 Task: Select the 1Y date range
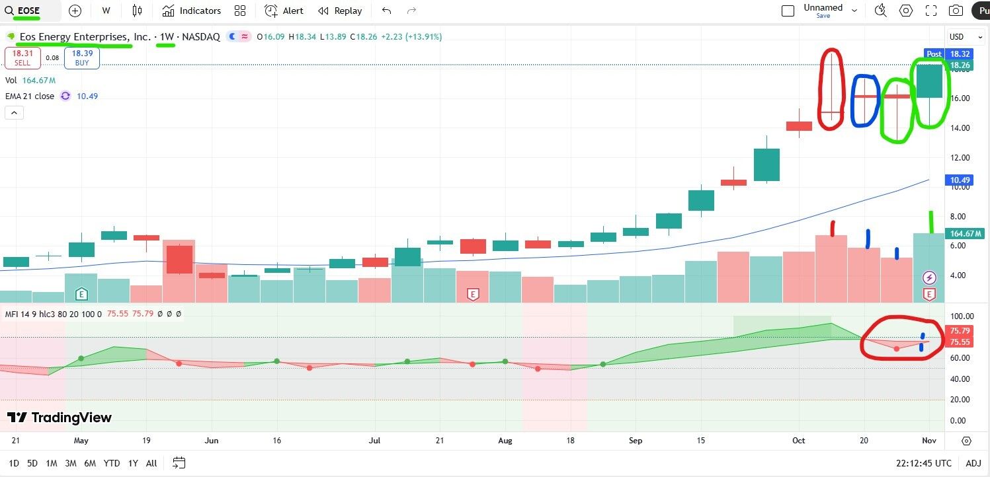point(134,463)
